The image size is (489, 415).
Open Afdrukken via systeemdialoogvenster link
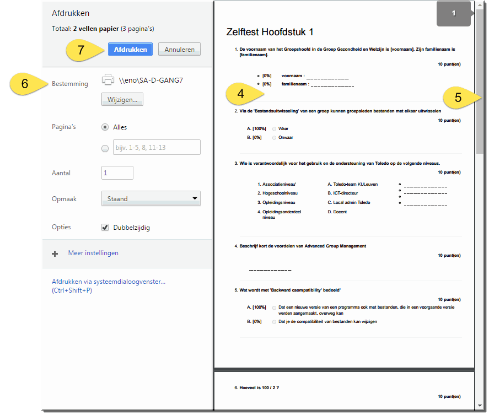(x=109, y=286)
